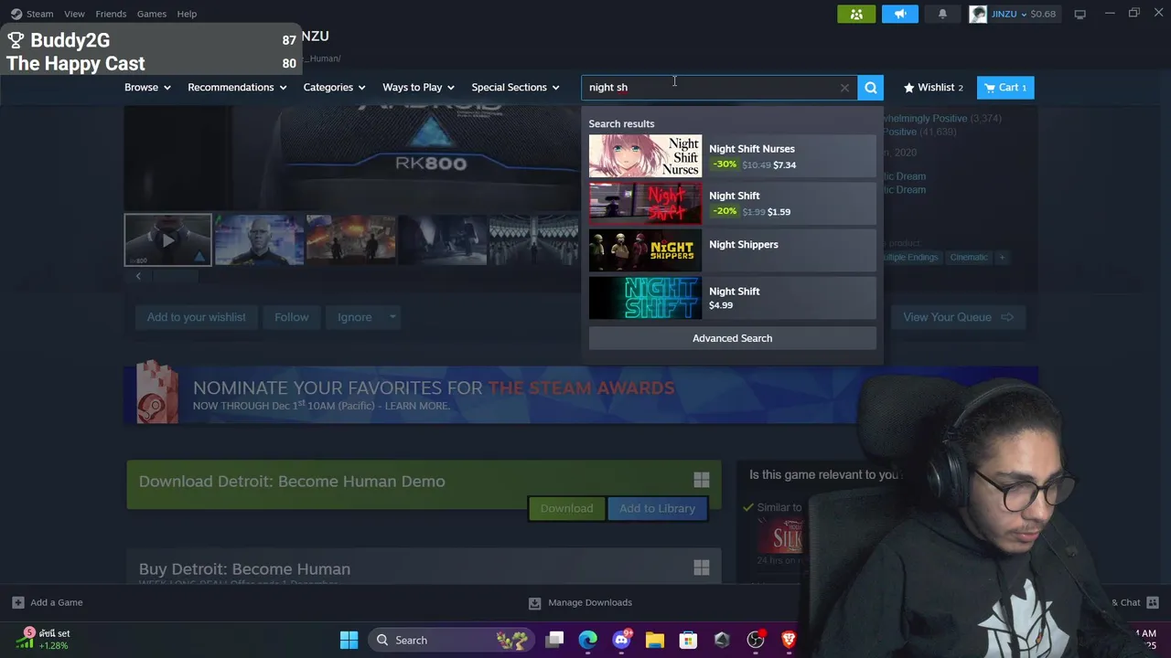The width and height of the screenshot is (1171, 658).
Task: Select Night Shippers search result
Action: pyautogui.click(x=732, y=250)
